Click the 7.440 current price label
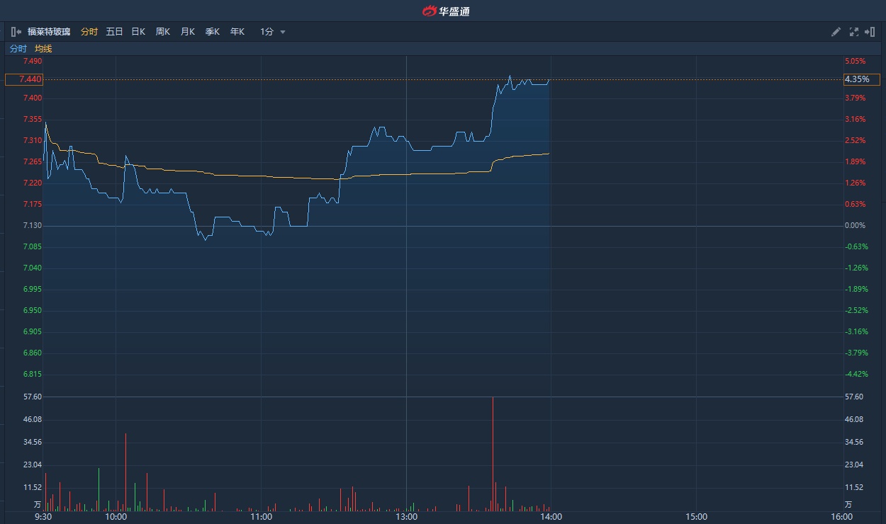Viewport: 886px width, 524px height. tap(24, 79)
